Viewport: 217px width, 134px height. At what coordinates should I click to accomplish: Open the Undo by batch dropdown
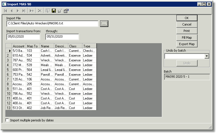point(207,56)
